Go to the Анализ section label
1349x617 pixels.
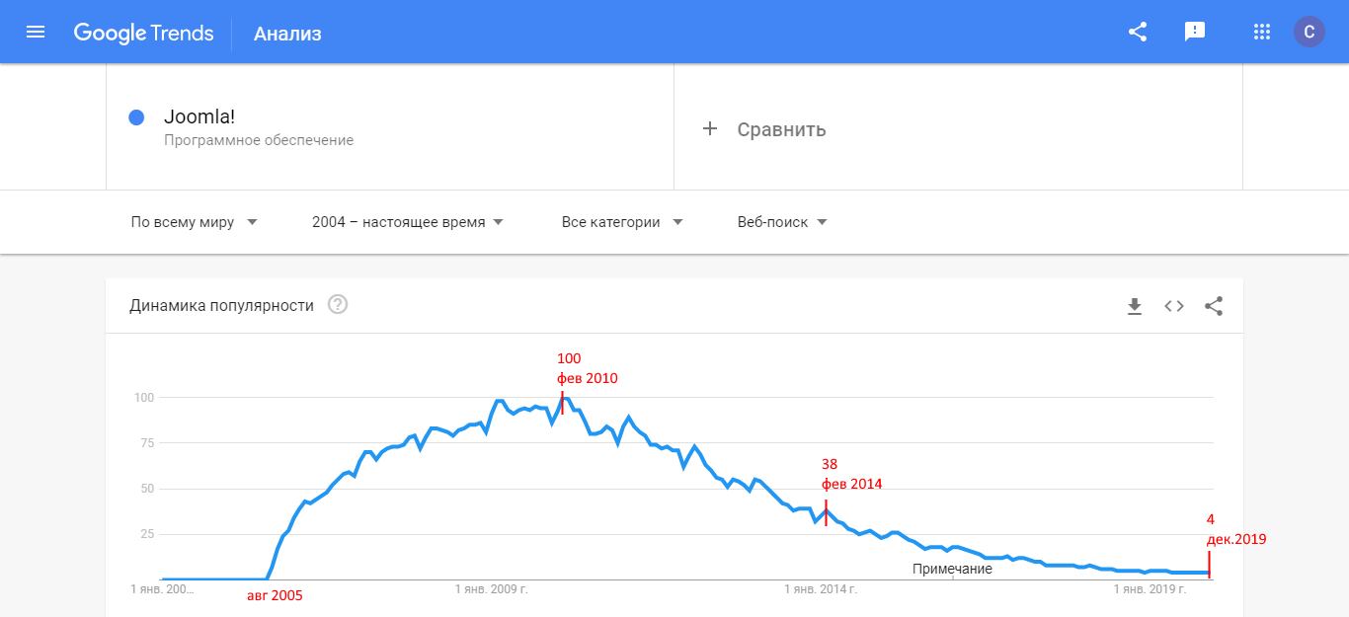coord(287,34)
